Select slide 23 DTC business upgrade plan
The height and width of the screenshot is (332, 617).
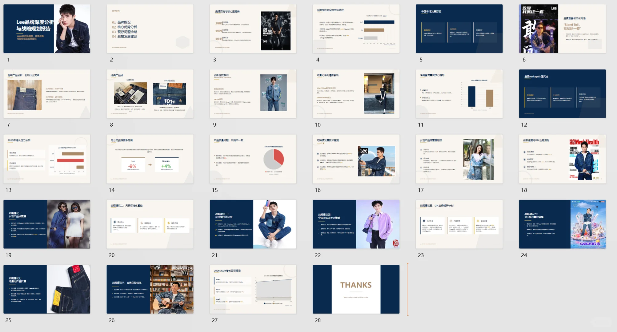click(x=459, y=224)
